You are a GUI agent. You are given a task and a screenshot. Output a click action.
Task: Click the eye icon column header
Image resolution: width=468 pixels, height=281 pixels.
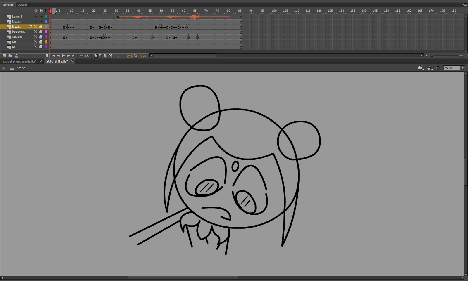36,11
